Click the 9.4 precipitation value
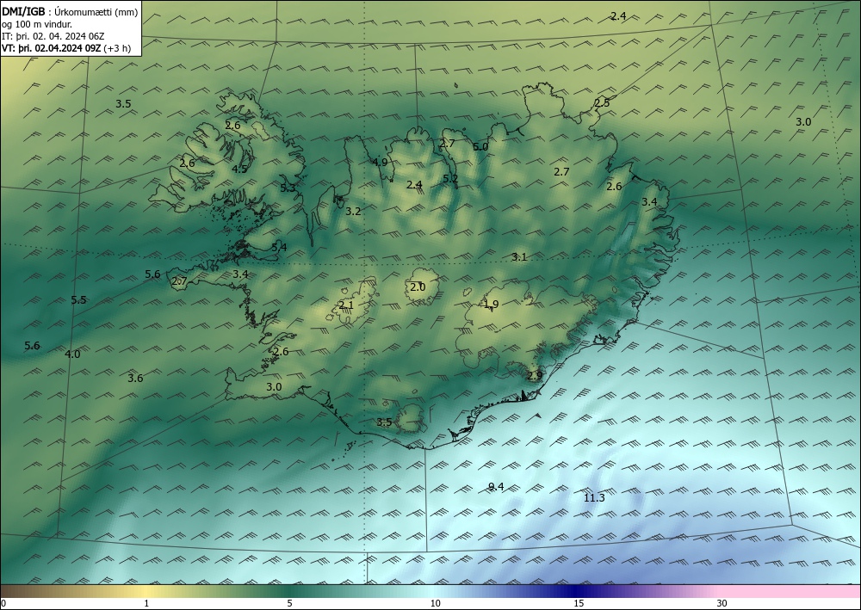 pyautogui.click(x=496, y=487)
